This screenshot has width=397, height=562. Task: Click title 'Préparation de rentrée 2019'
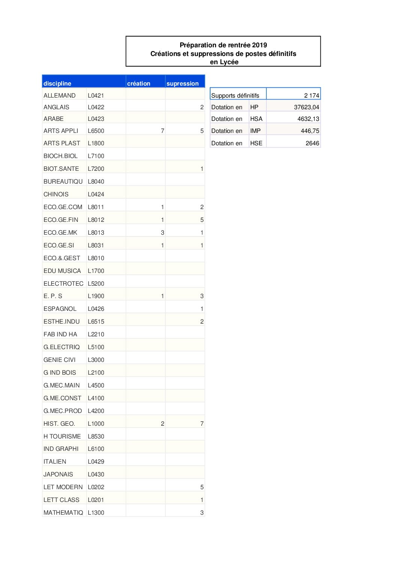(223, 45)
